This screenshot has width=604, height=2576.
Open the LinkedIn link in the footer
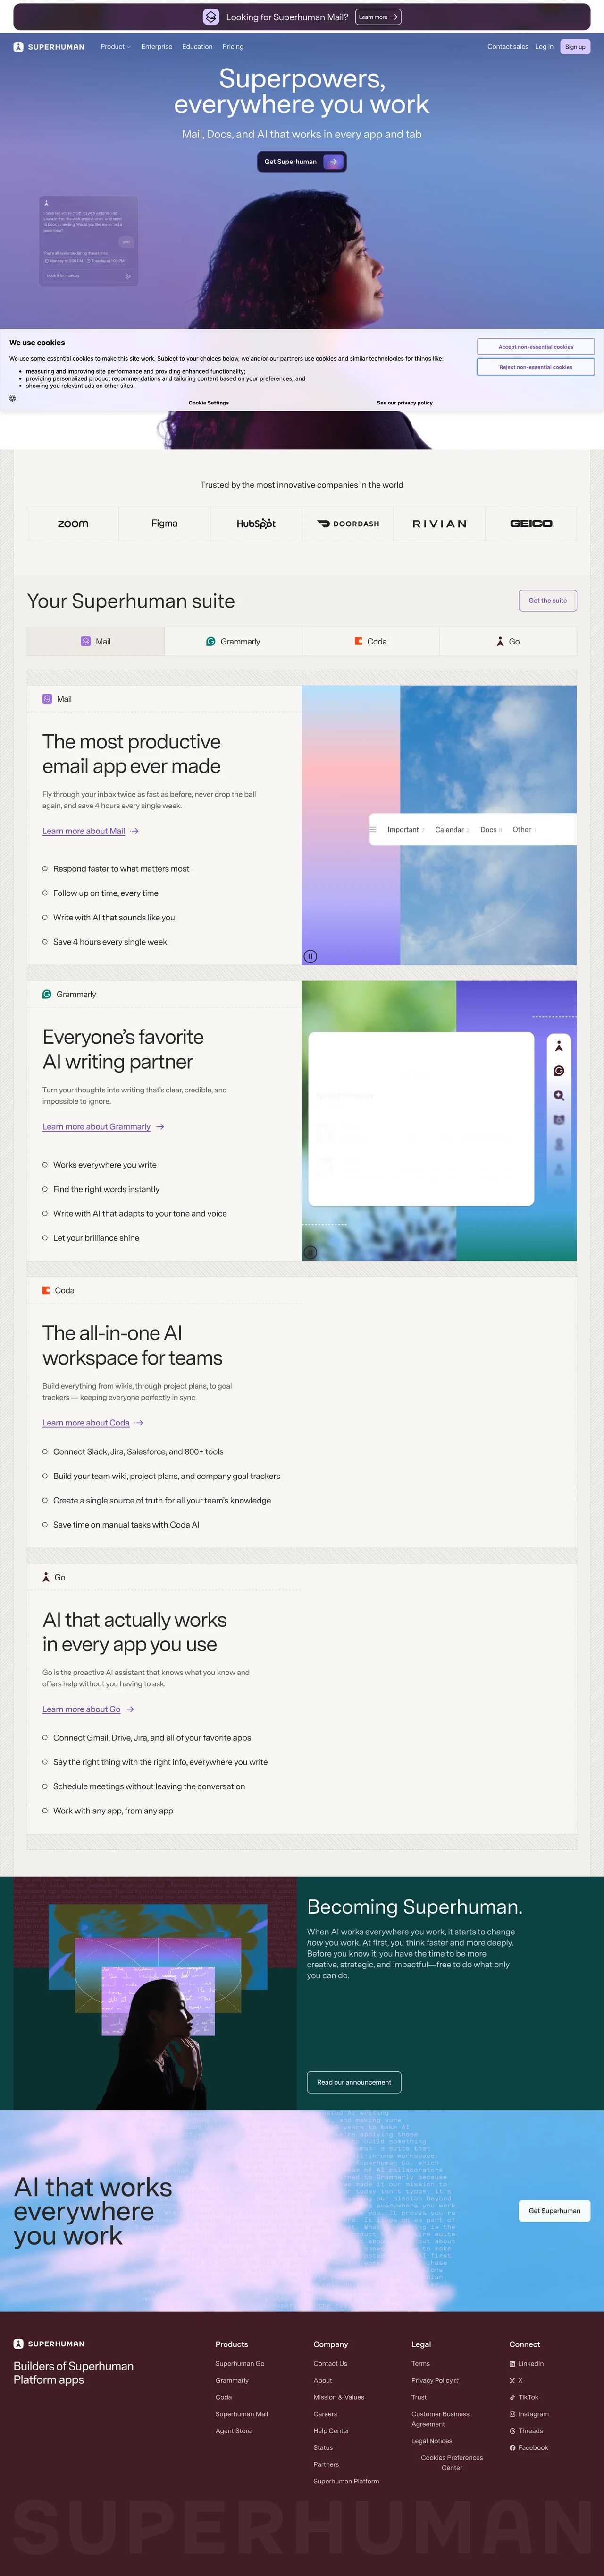coord(527,2364)
